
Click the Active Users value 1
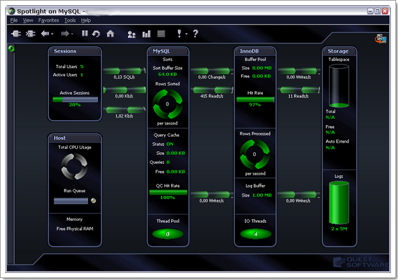[82, 75]
